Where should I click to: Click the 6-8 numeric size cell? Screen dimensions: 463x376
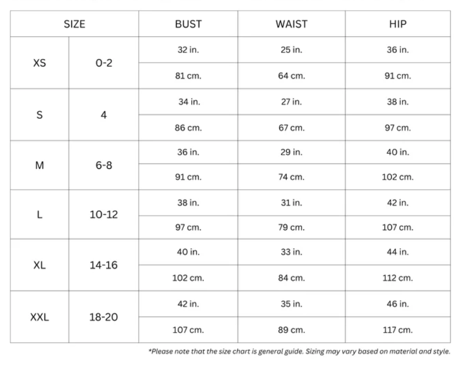point(104,166)
